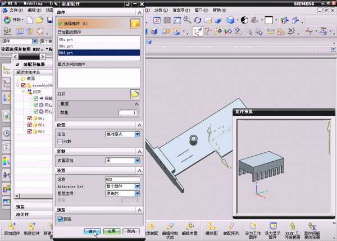
Task: Click the Exploded Views toolbar icon
Action: point(211,225)
